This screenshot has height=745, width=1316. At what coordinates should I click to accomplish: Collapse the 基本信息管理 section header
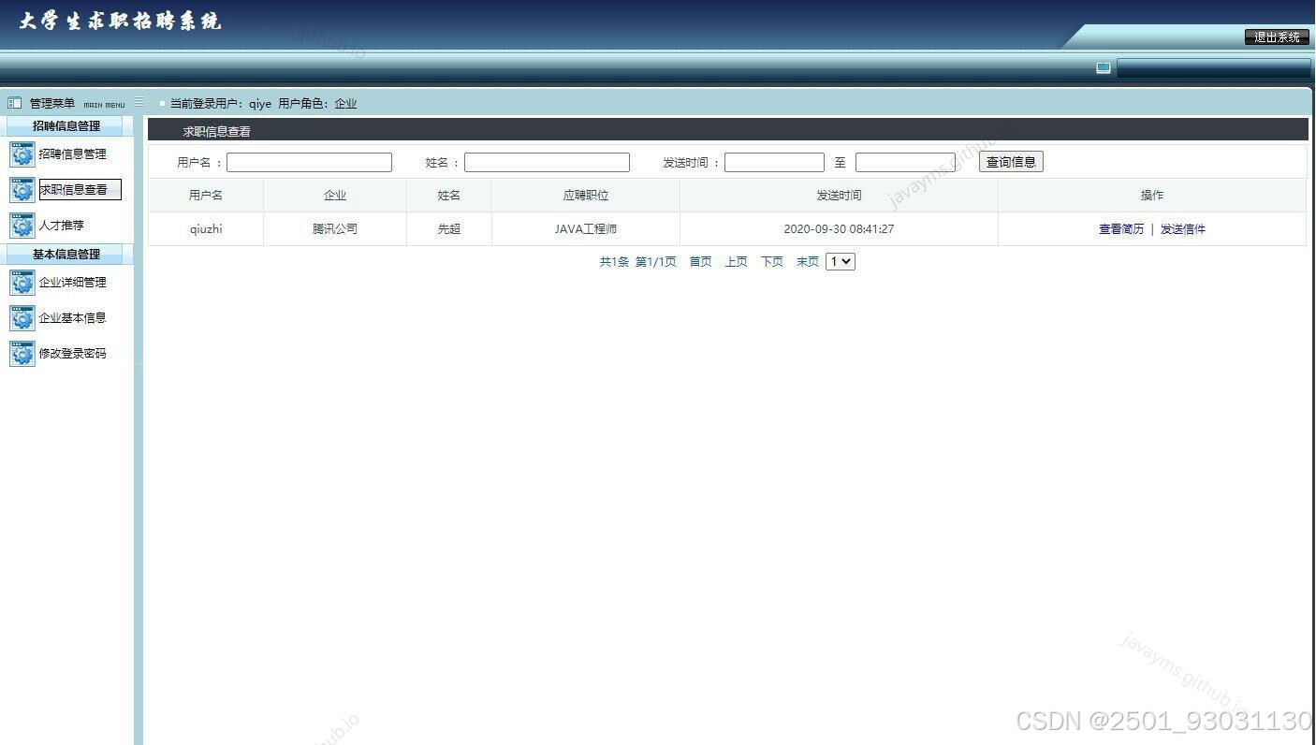[66, 255]
